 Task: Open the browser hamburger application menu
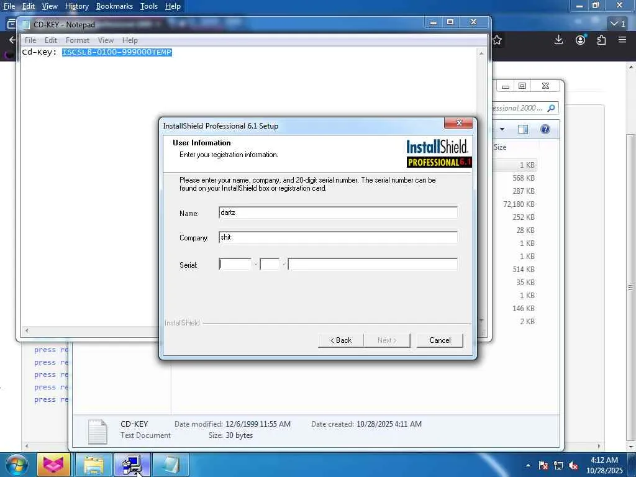622,40
